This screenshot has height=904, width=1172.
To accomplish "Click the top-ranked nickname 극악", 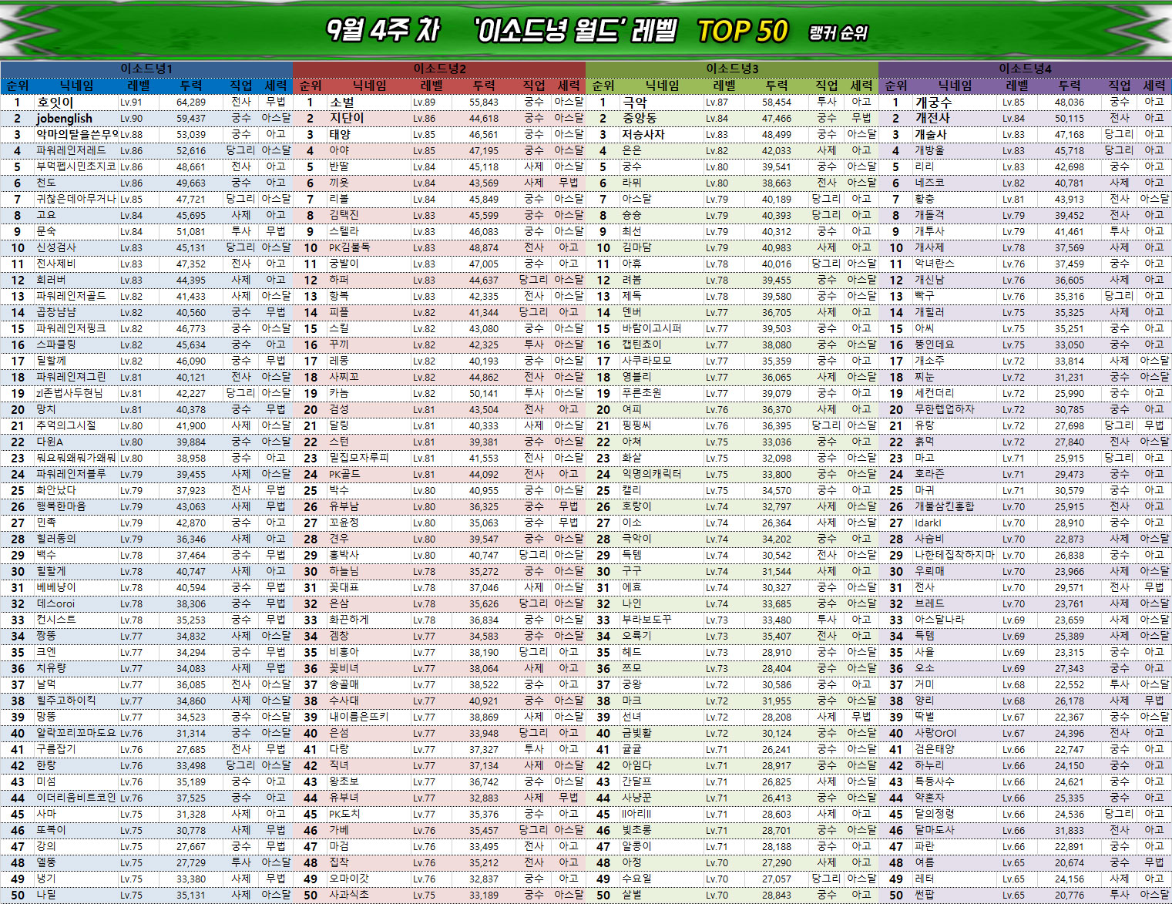I will [635, 102].
